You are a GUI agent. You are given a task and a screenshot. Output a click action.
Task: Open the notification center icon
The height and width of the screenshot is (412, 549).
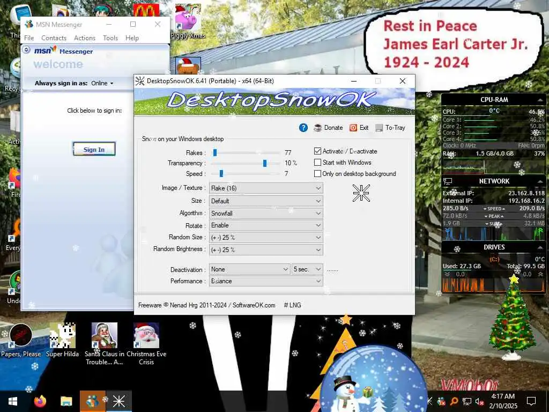[531, 401]
